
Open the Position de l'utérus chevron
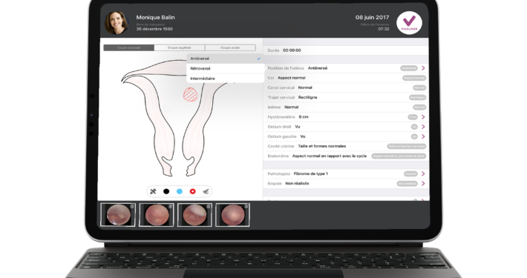[423, 68]
